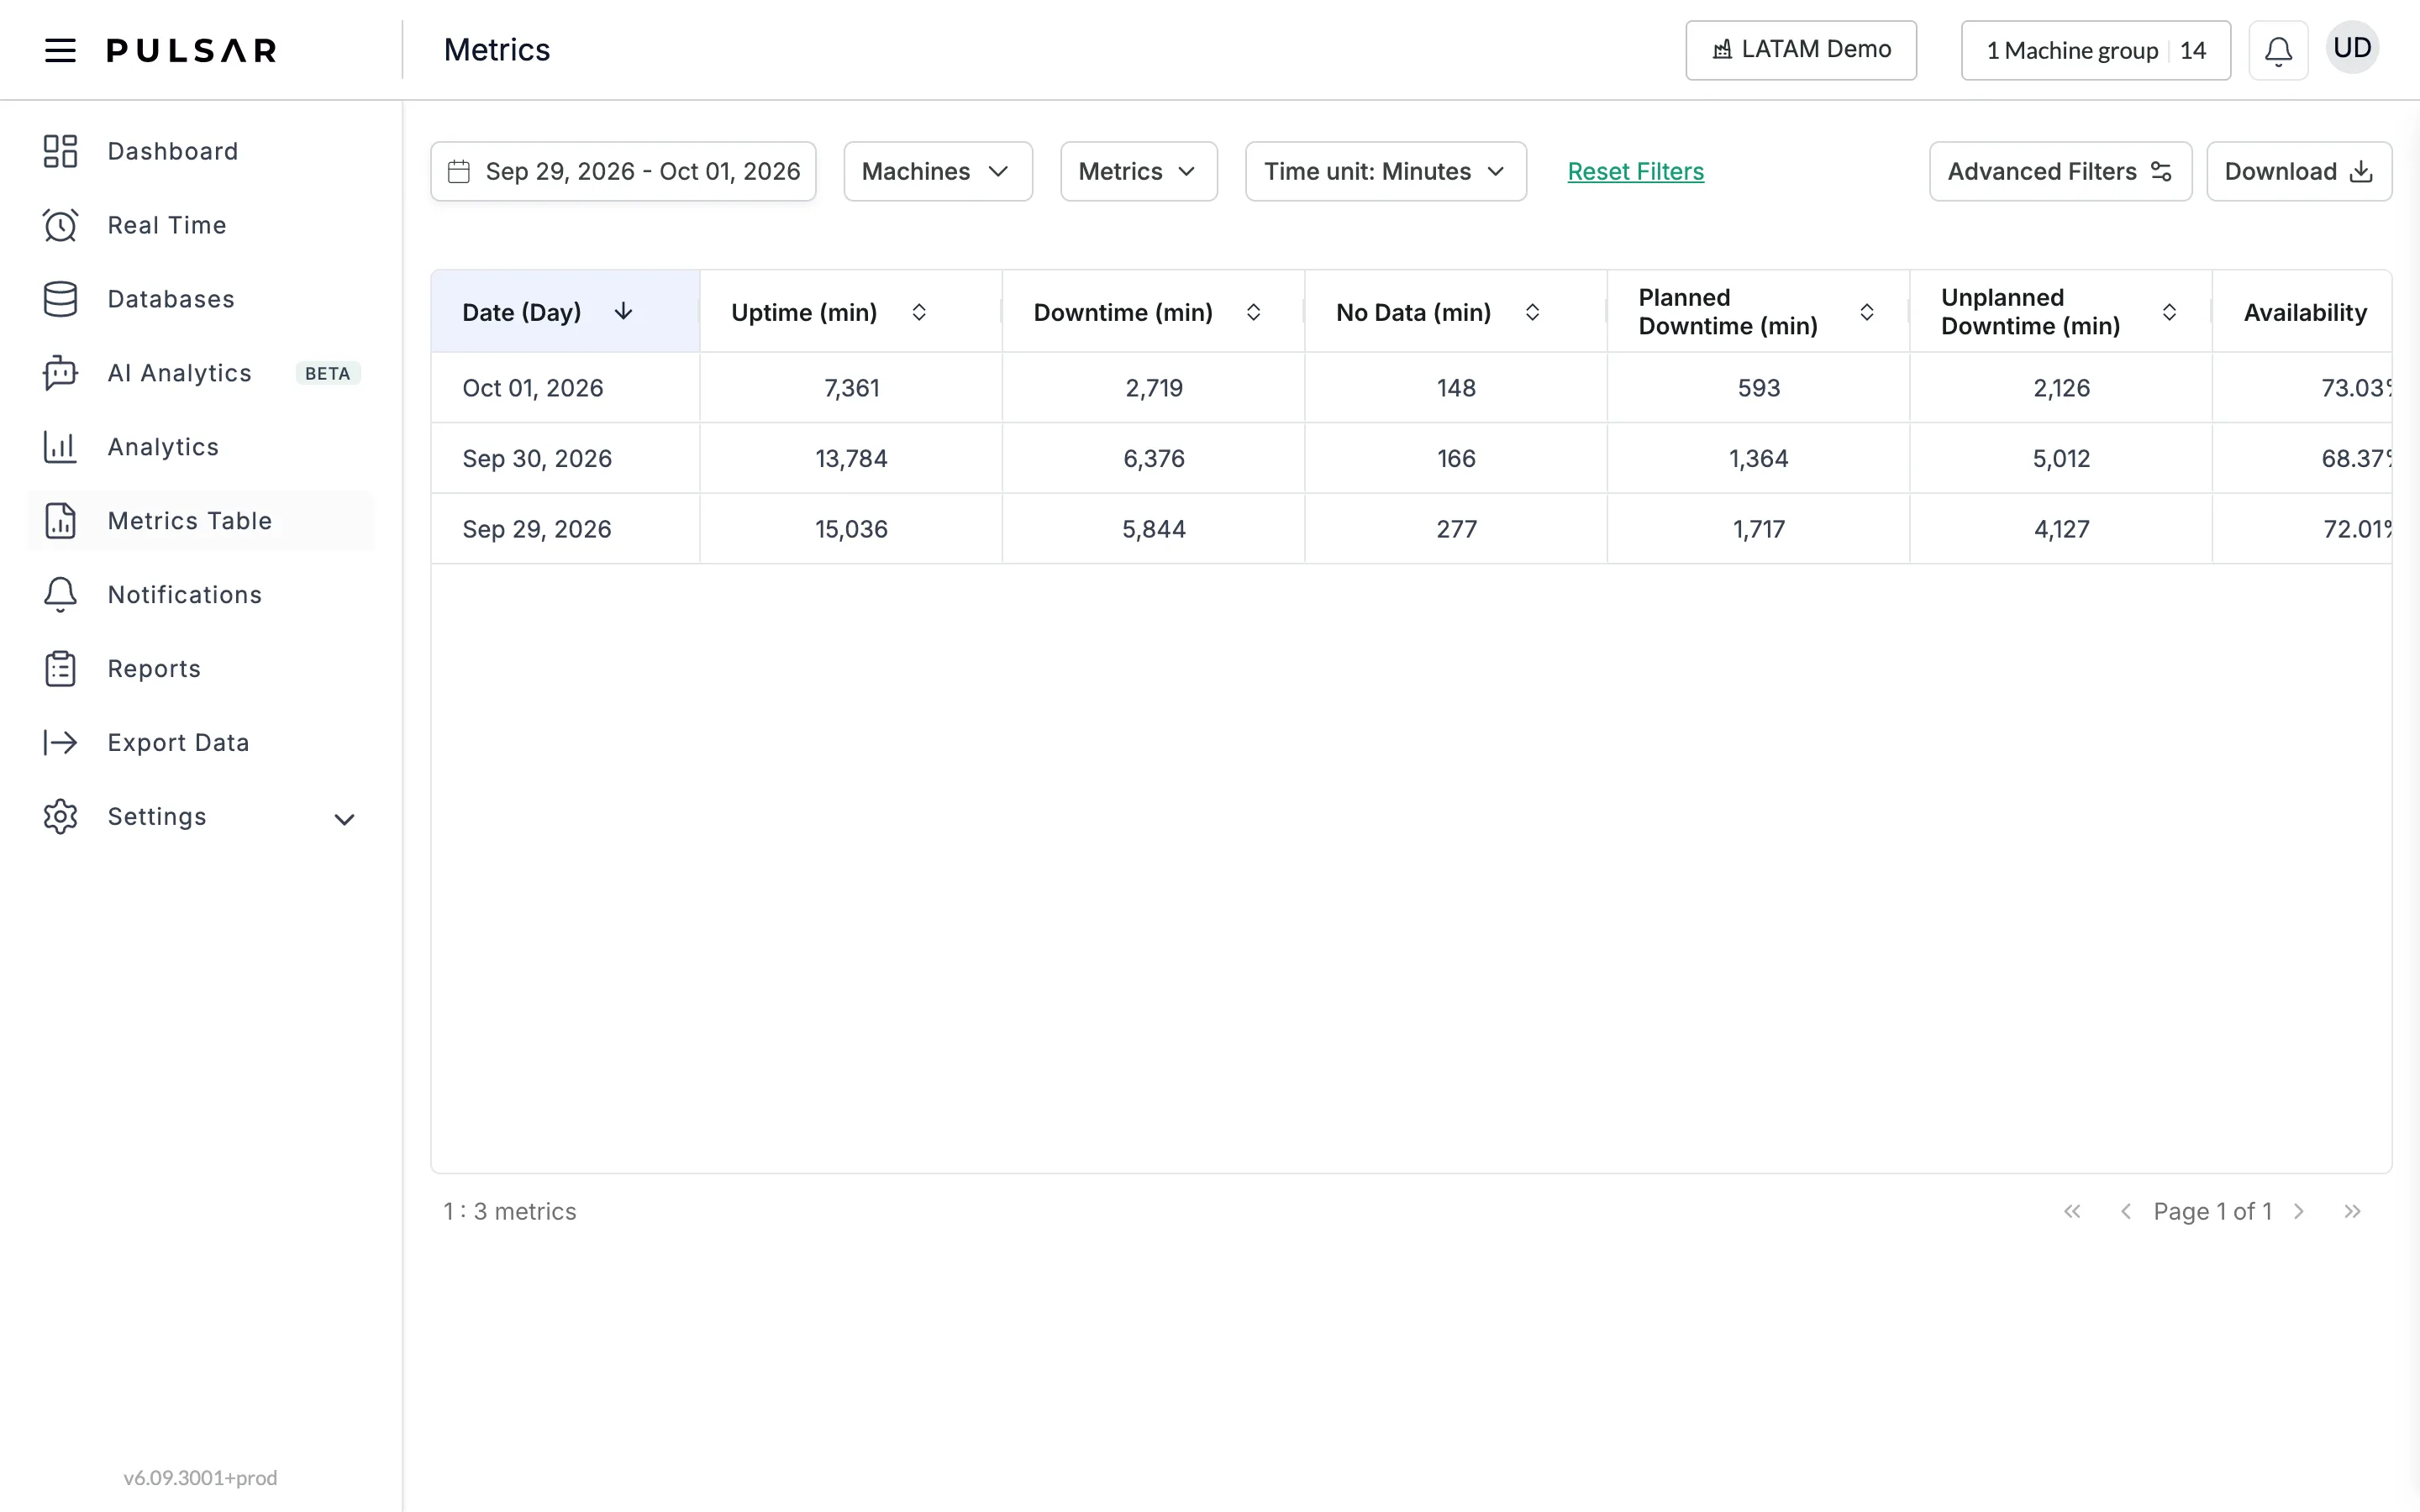This screenshot has height=1512, width=2420.
Task: Select Metrics Table in sidebar
Action: 200,521
